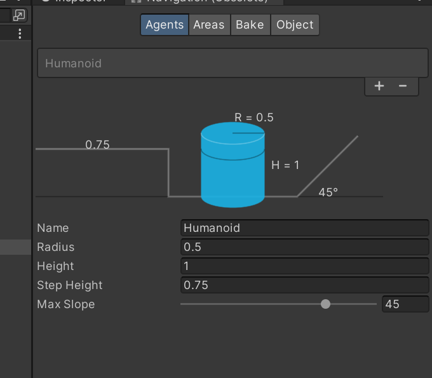Click the 0.75 step diagram label
Screen dimensions: 432x378
click(x=98, y=145)
